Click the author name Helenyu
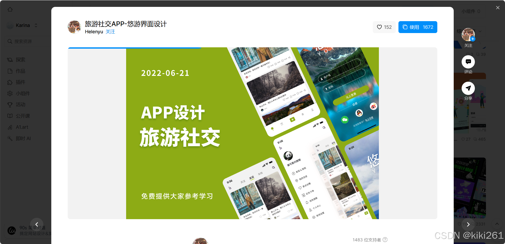Viewport: 505px width, 244px height. [94, 32]
